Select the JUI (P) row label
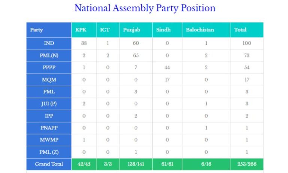 [49, 104]
